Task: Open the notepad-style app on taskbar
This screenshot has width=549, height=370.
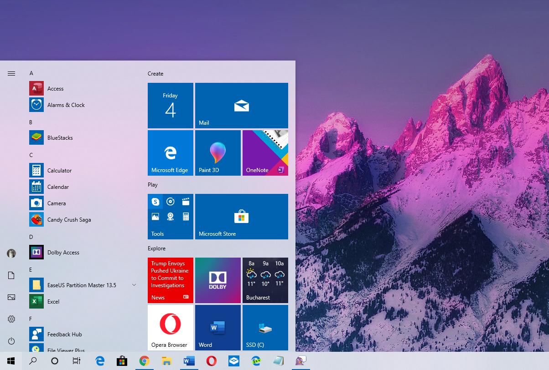Action: click(278, 361)
